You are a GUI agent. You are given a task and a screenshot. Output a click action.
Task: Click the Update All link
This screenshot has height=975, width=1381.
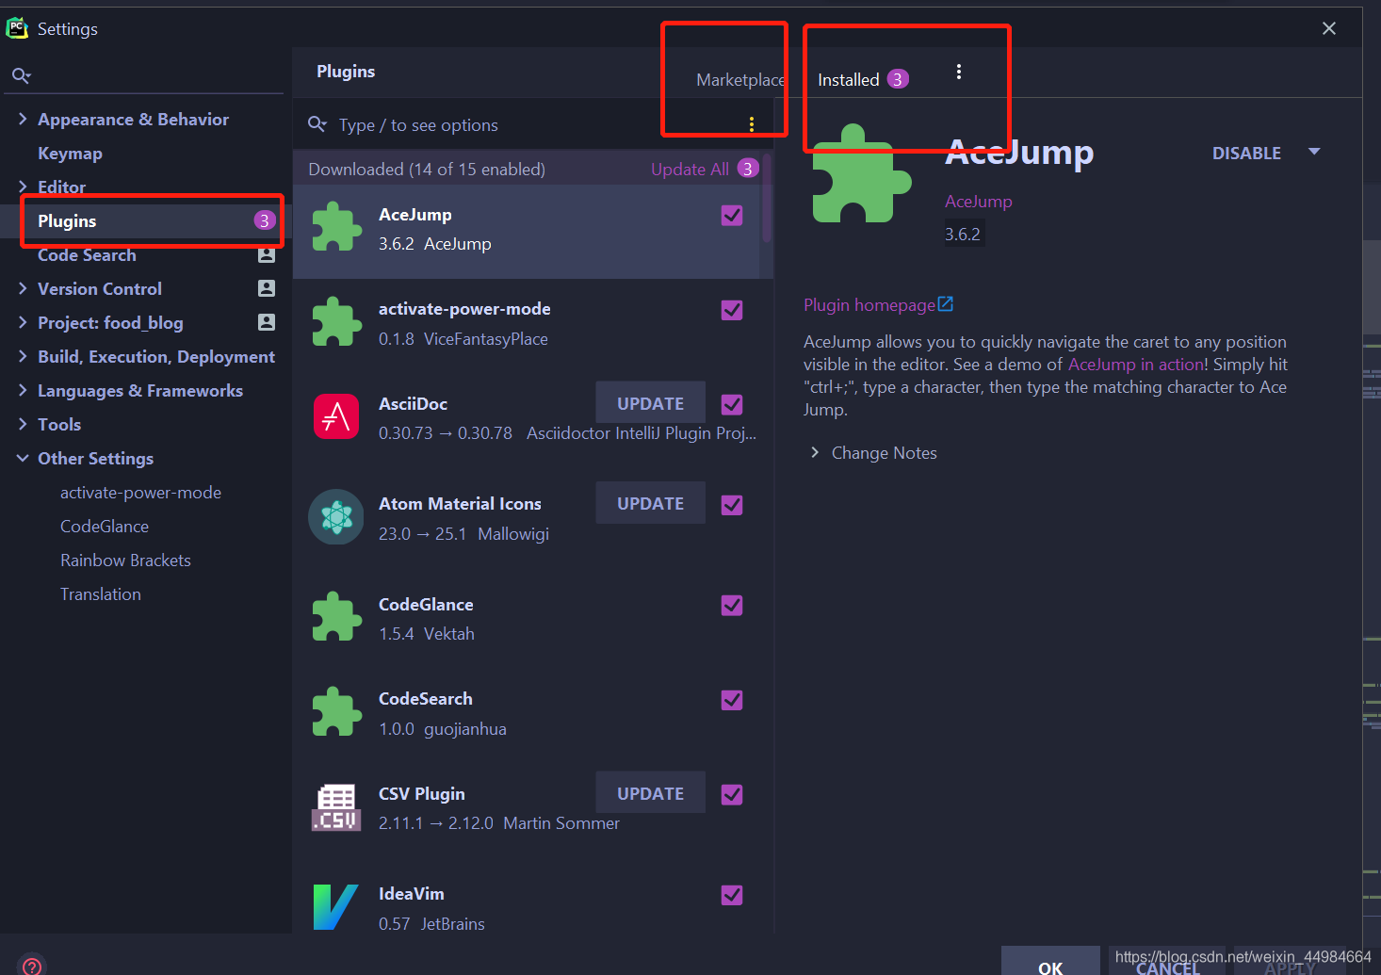coord(690,169)
